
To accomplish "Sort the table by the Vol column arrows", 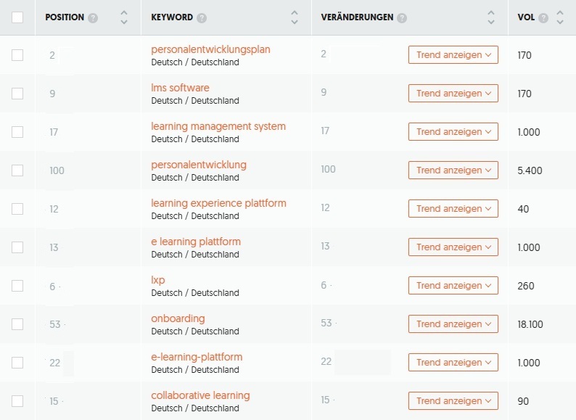I will click(x=559, y=17).
